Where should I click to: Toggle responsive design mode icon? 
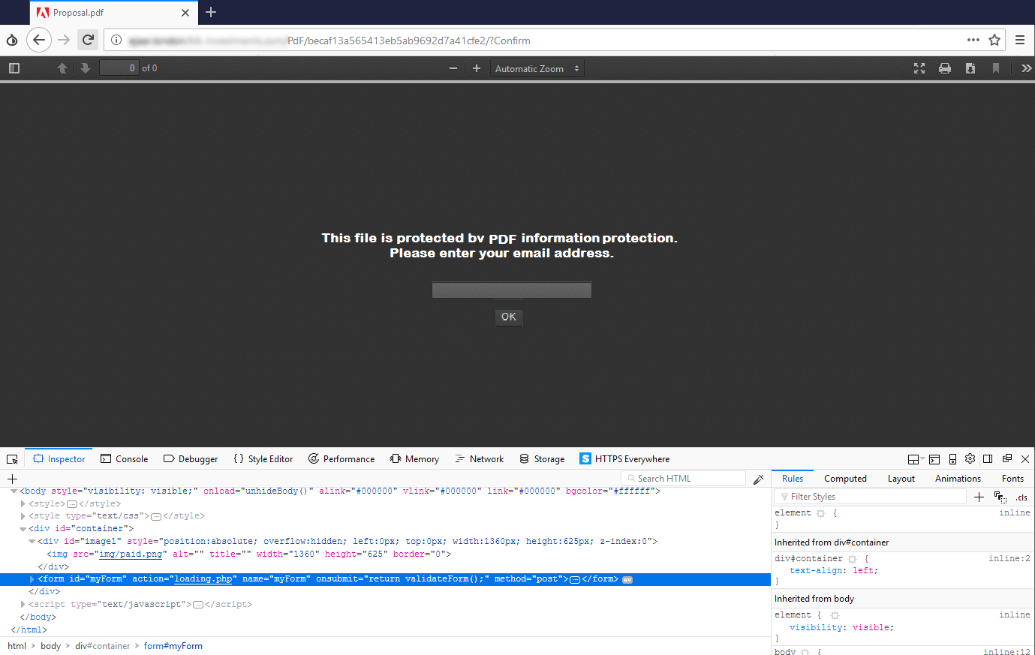[x=952, y=459]
